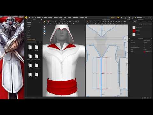Viewport: 153px width, 115px height.
Task: Open the Edit menu
Action: (x=33, y=18)
